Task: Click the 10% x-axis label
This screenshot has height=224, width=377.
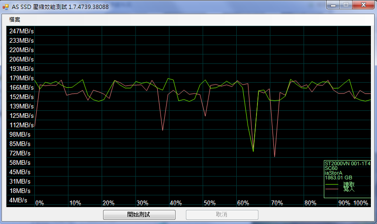Action: (x=75, y=203)
